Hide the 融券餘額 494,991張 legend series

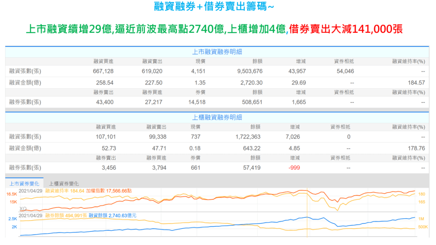(66, 216)
